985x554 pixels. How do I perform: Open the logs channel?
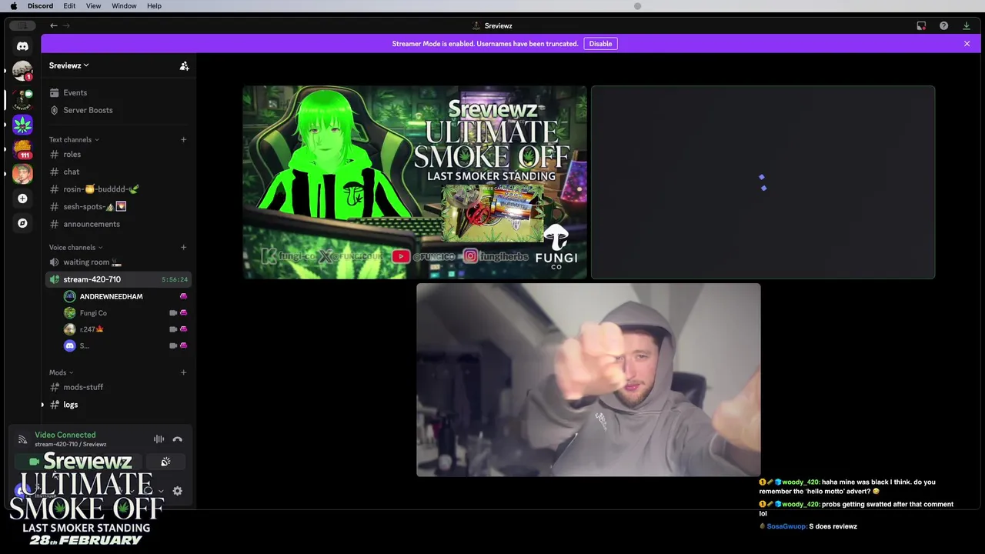pyautogui.click(x=70, y=405)
